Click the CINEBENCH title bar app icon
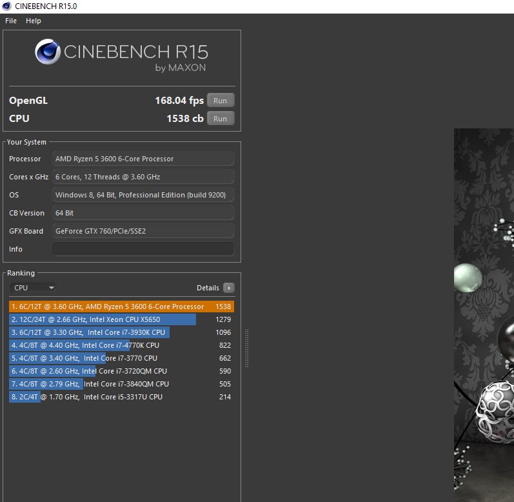The width and height of the screenshot is (514, 502). click(6, 6)
